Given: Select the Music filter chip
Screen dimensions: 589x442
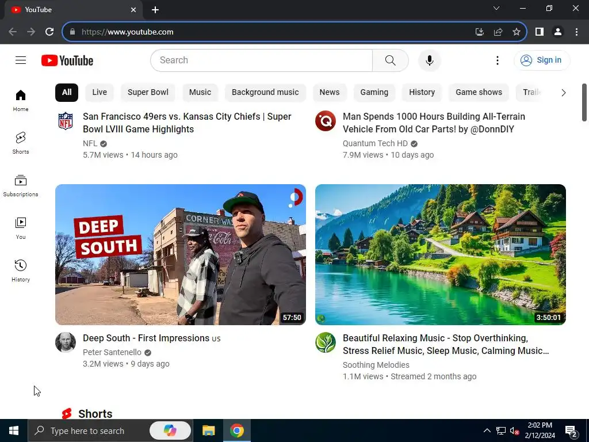Looking at the screenshot, I should coord(200,93).
